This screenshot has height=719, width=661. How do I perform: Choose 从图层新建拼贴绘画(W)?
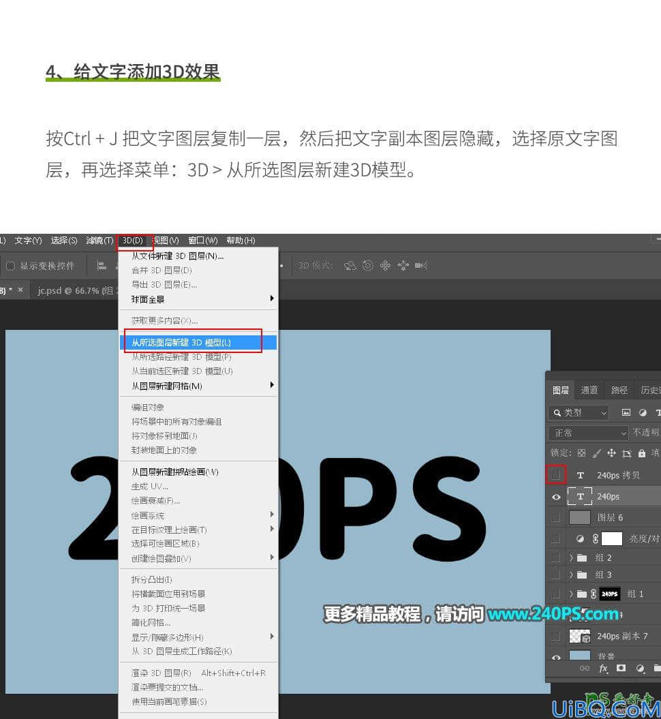(198, 472)
